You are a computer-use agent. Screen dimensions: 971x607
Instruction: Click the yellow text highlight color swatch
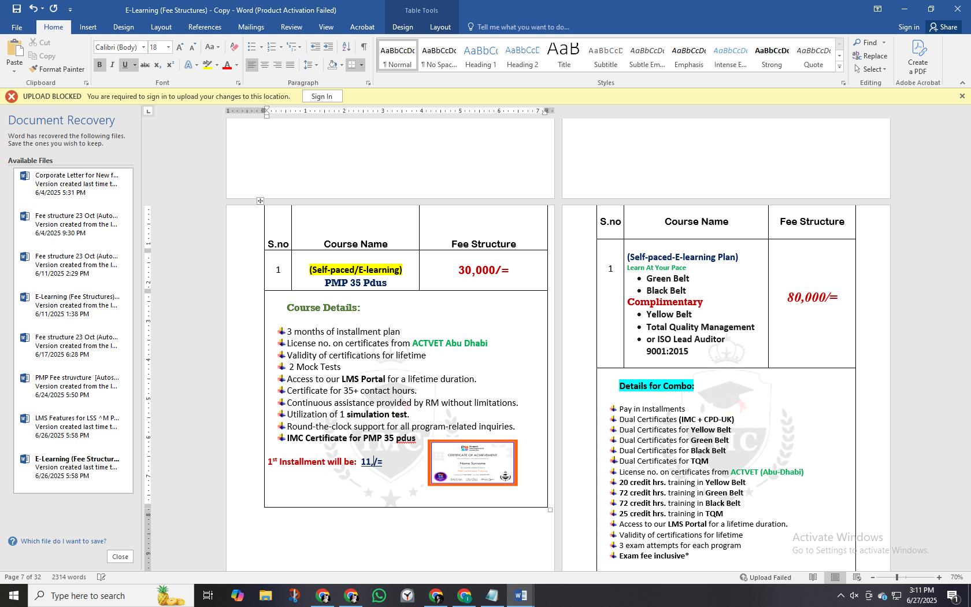pyautogui.click(x=207, y=65)
